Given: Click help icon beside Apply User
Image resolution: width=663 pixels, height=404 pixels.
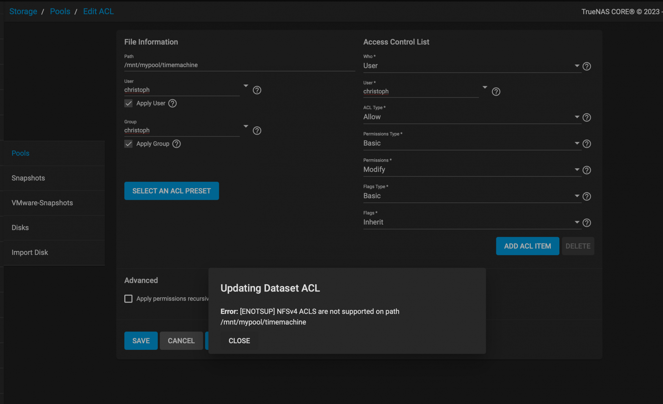Looking at the screenshot, I should [x=172, y=103].
